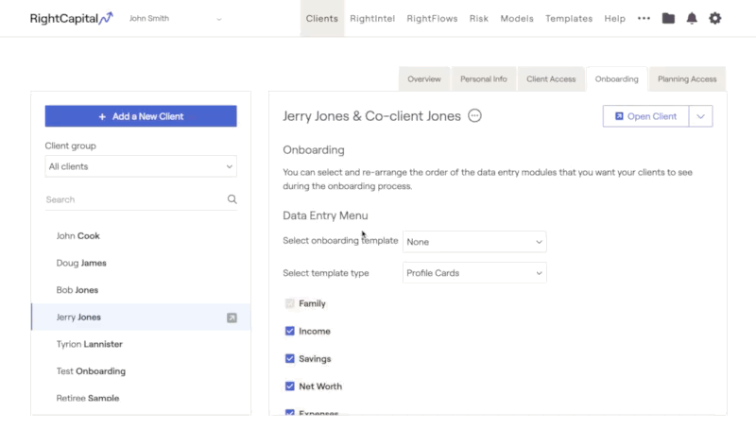Open the Select onboarding template dropdown

click(474, 242)
